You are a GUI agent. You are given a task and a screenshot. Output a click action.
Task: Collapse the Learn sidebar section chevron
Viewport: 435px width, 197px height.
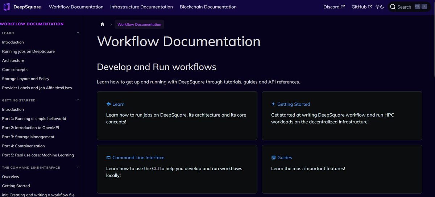[78, 33]
